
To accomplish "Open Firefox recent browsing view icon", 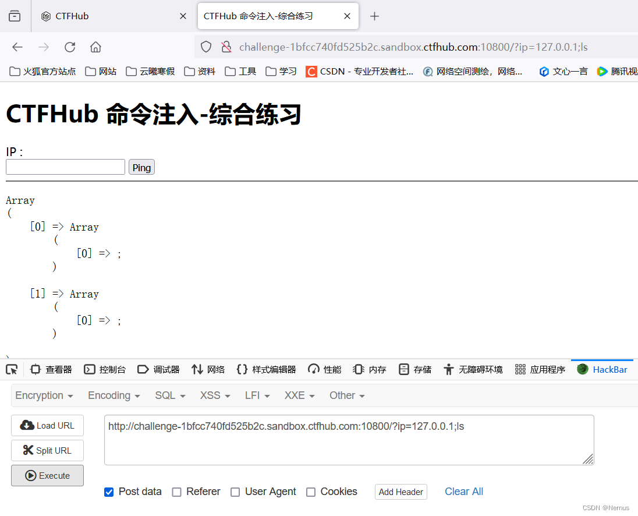I will [x=15, y=16].
